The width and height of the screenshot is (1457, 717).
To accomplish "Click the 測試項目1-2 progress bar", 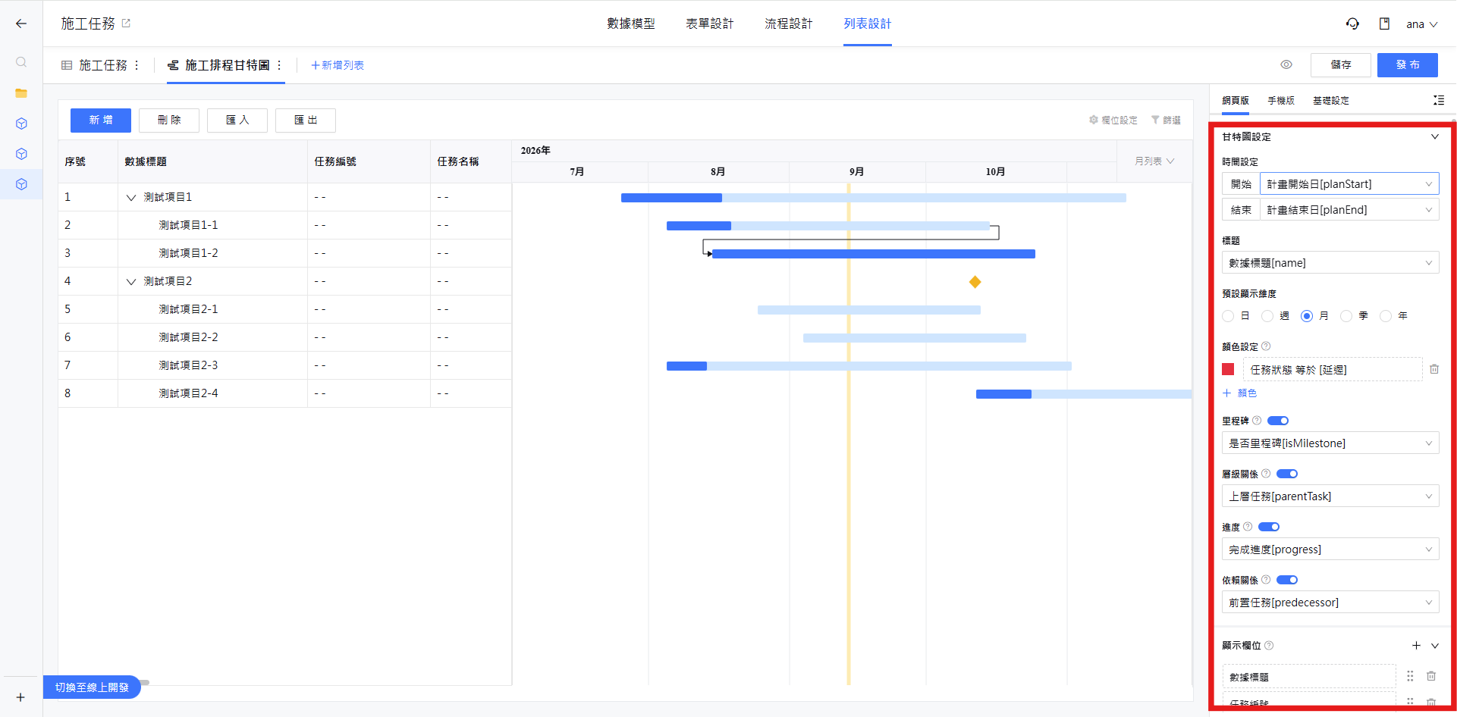I will [874, 254].
